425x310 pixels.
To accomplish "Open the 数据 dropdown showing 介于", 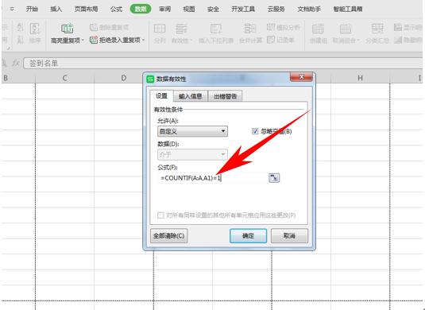I will [x=192, y=154].
